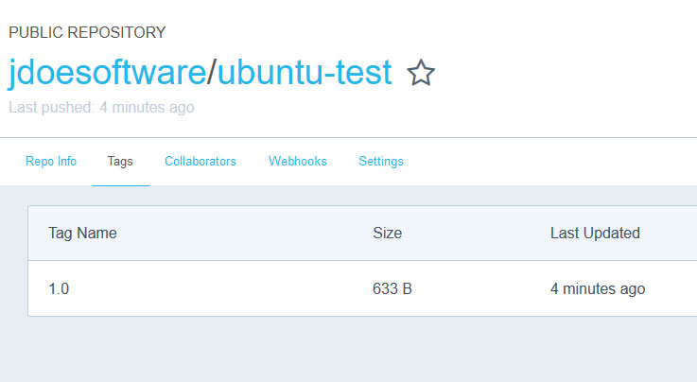Click the ubuntu-test repository name link

304,73
